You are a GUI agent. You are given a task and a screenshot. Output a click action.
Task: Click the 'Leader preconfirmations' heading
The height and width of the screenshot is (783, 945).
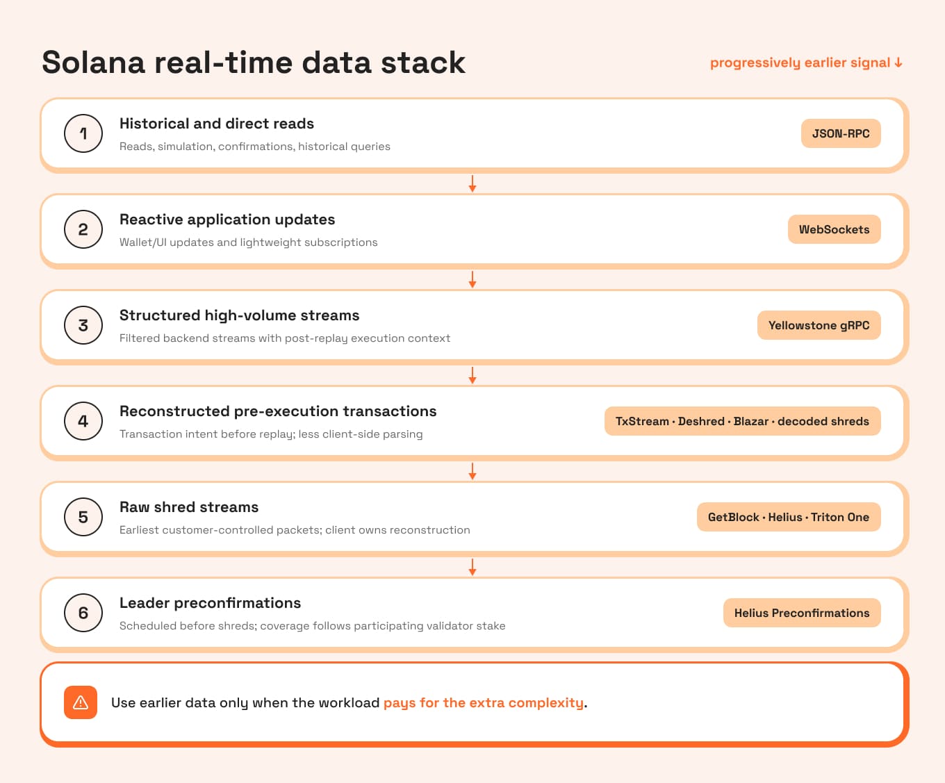coord(210,603)
